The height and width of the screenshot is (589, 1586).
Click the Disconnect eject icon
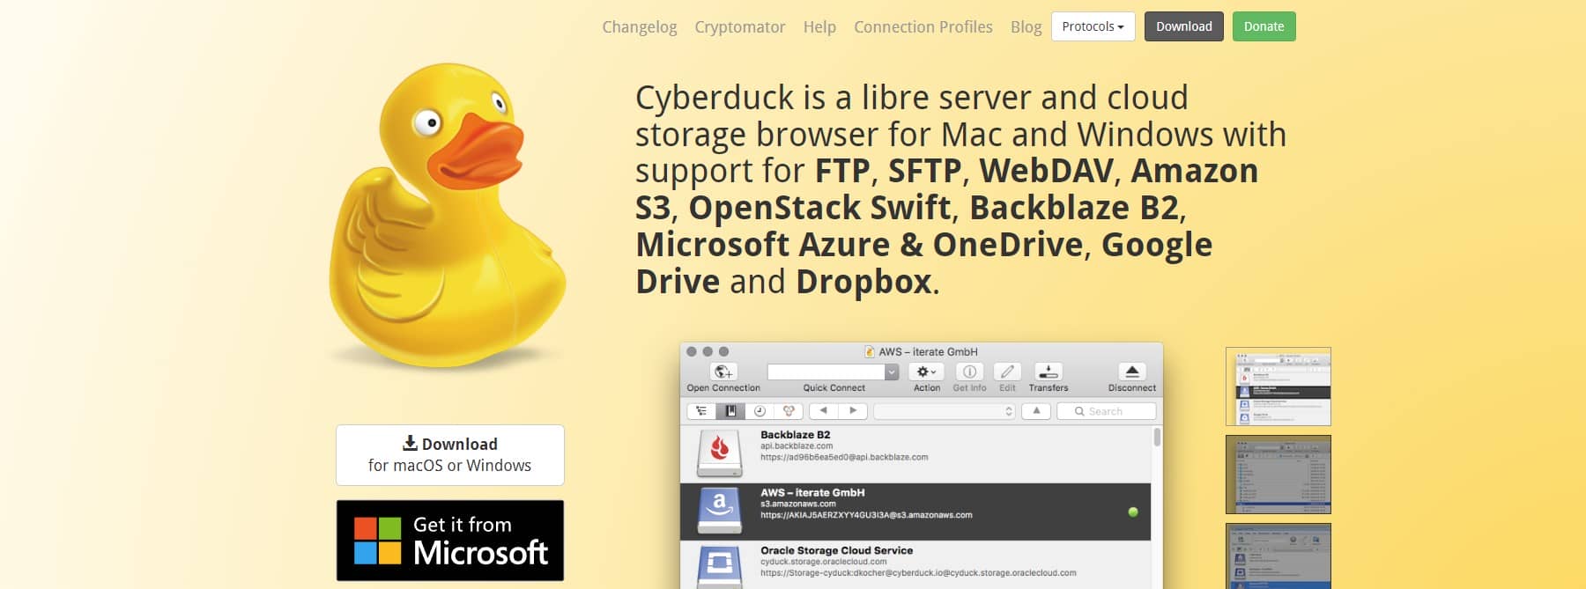[x=1132, y=372]
